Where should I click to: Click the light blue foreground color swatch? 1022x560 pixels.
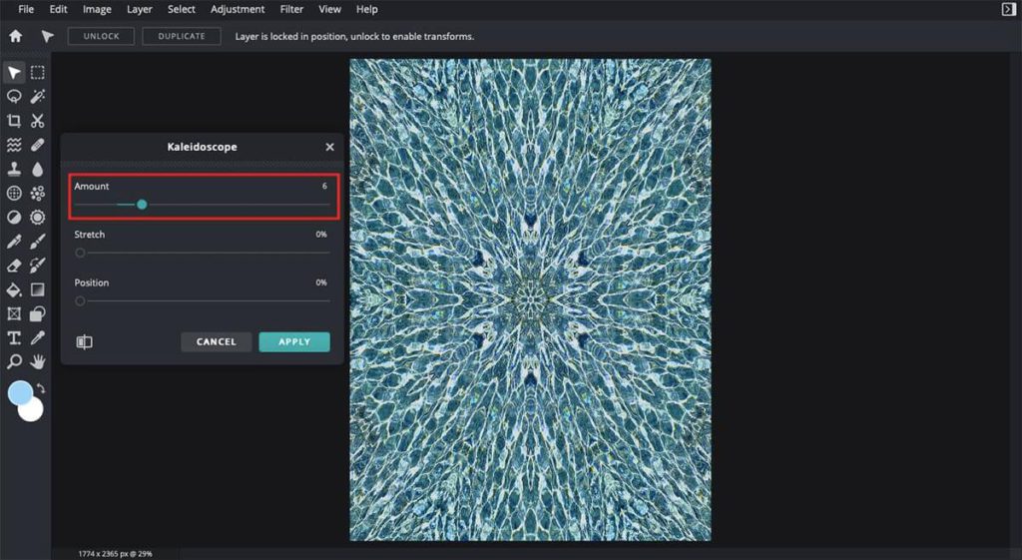[x=18, y=392]
